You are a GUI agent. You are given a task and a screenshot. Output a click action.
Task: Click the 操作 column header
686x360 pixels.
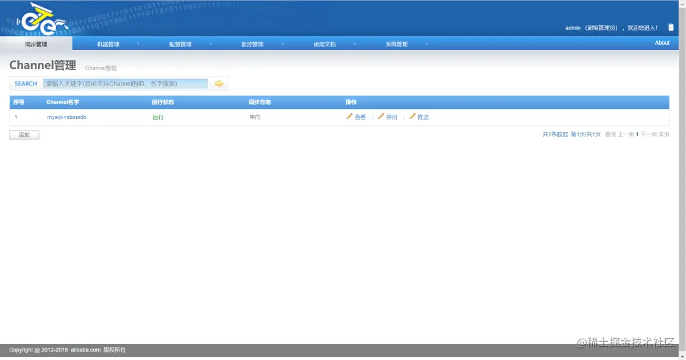click(x=351, y=102)
